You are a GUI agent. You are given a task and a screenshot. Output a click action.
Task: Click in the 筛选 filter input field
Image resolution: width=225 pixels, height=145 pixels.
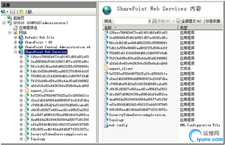131,21
